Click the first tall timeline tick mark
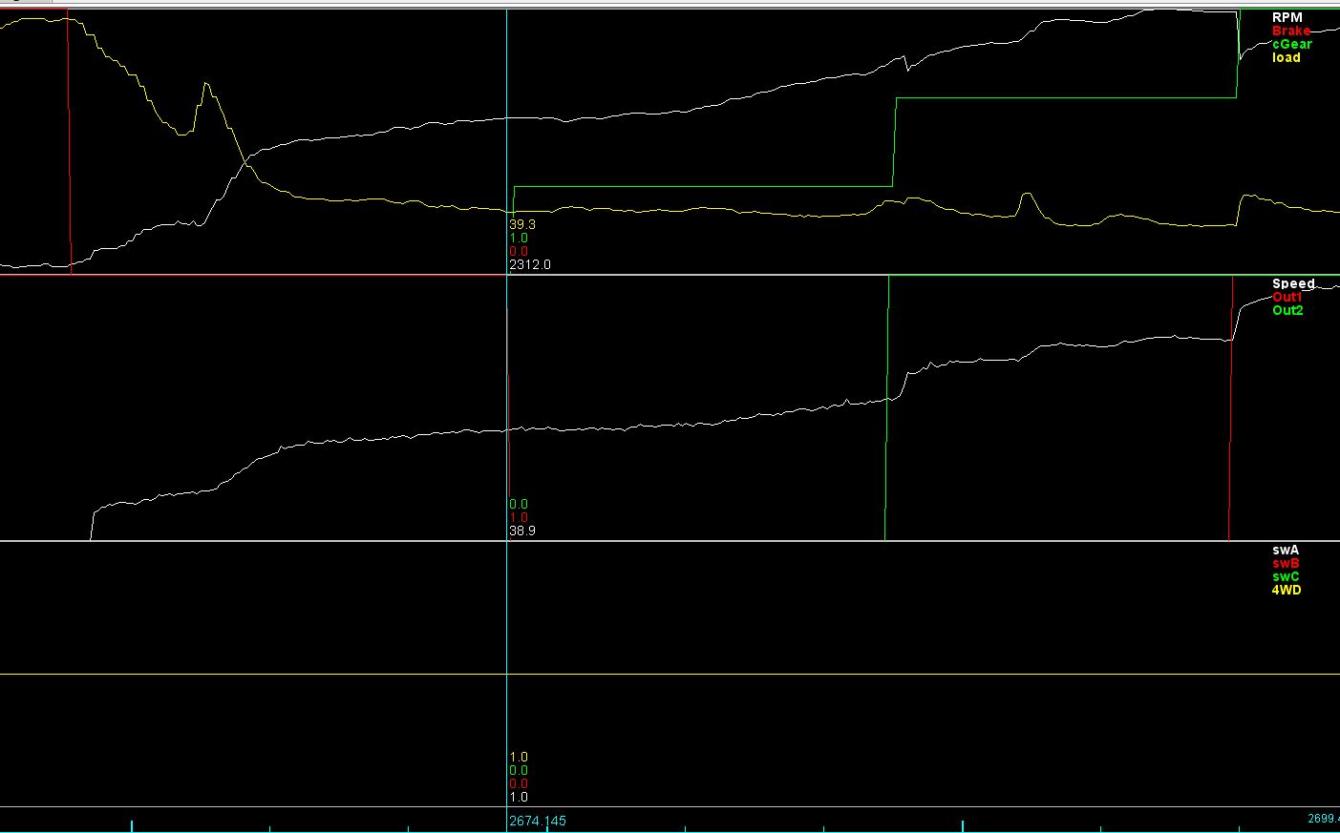1340x833 pixels. (132, 824)
